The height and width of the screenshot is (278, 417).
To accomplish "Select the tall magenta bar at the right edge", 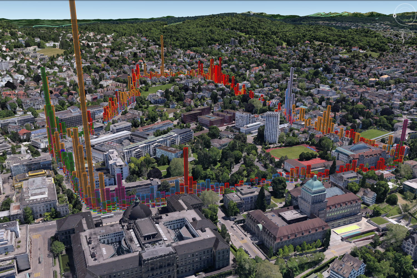I will click(404, 133).
